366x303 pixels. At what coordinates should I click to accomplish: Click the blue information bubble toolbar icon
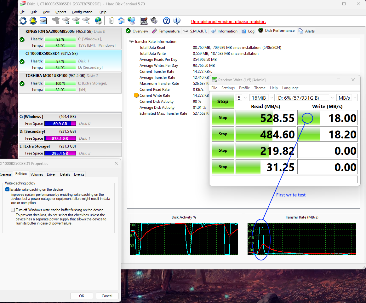coord(177,21)
